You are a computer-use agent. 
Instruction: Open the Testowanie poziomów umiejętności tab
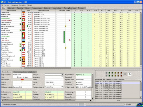click(x=24, y=72)
